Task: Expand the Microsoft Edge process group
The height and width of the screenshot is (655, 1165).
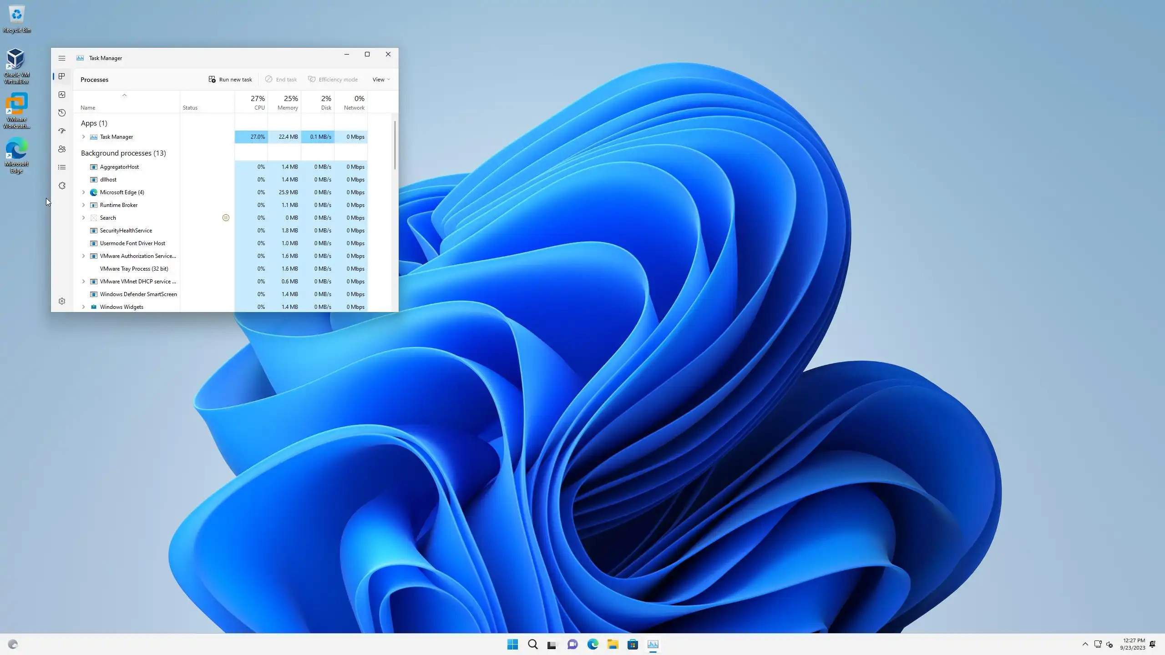Action: click(83, 192)
